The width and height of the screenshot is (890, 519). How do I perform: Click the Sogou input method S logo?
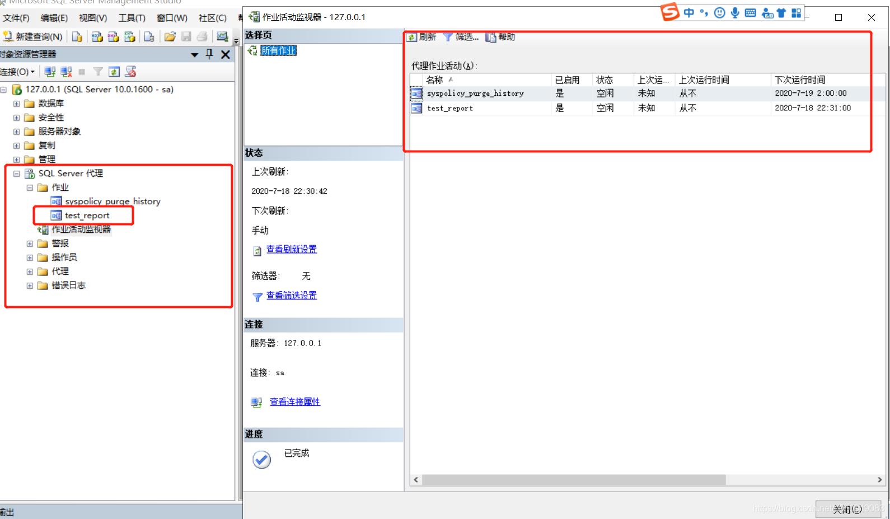(669, 12)
